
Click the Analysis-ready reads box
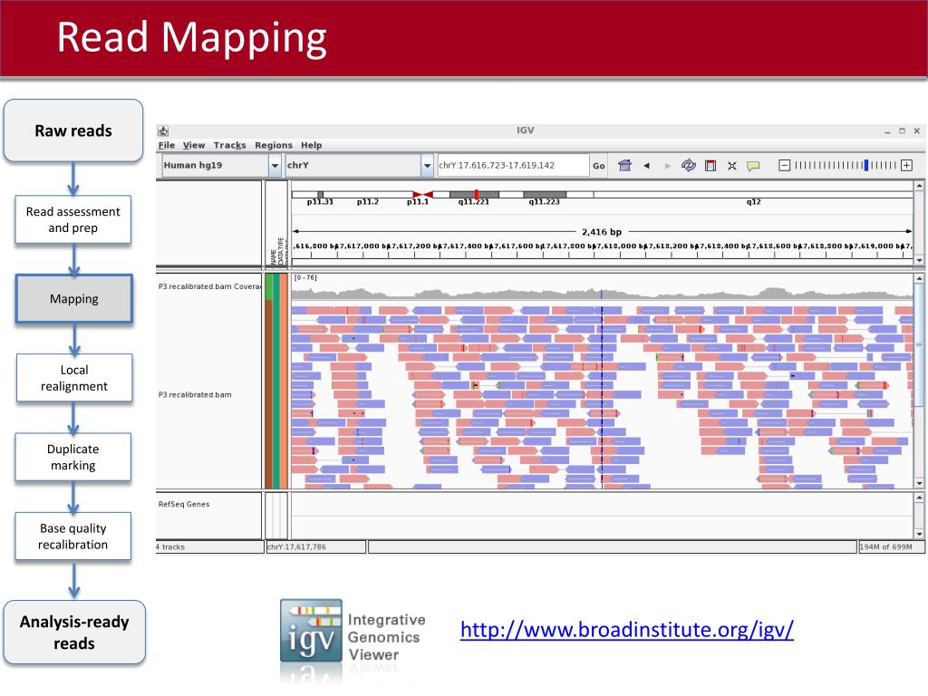(x=74, y=632)
